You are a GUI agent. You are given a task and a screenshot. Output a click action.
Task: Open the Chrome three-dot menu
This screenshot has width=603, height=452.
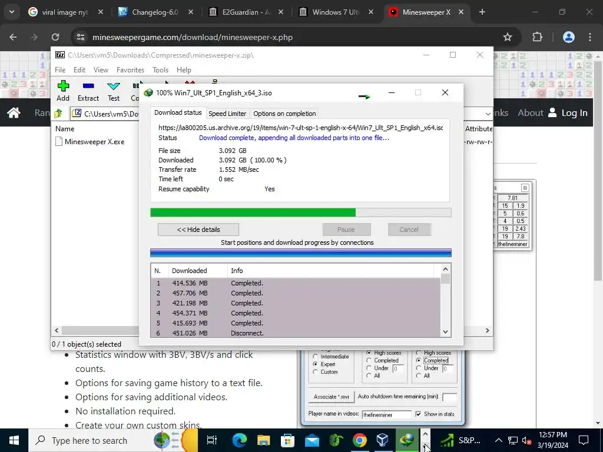coord(590,37)
